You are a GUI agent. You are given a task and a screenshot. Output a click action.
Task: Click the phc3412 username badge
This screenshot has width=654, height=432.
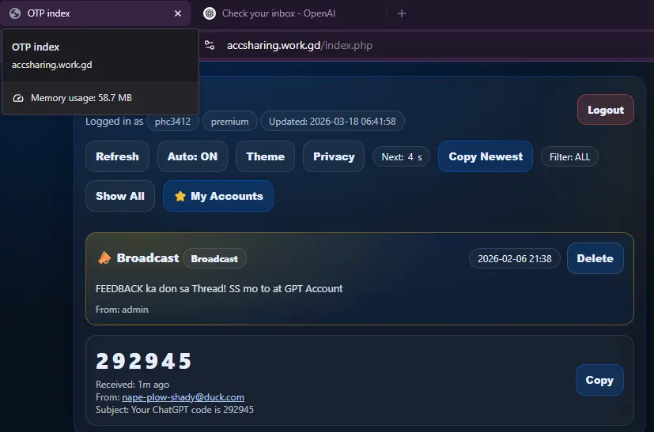click(x=172, y=121)
